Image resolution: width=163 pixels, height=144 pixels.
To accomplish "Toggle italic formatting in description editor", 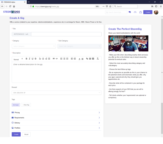I will coord(30,59).
